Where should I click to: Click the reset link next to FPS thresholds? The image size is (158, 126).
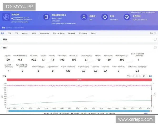(x=150, y=76)
